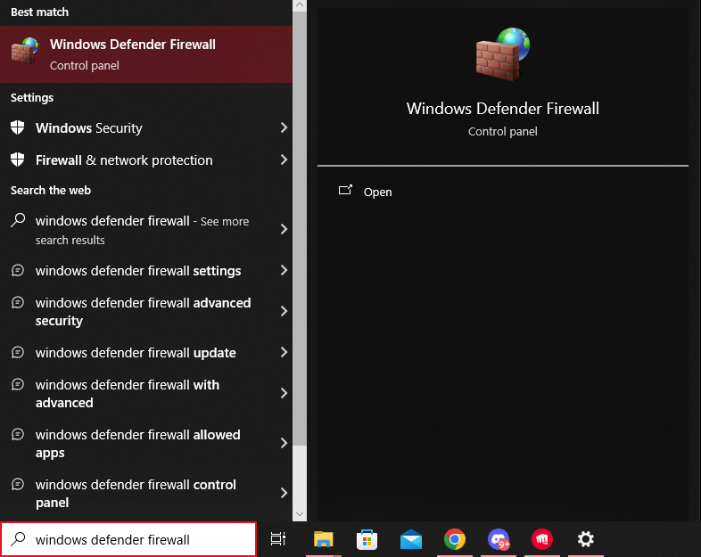Image resolution: width=701 pixels, height=557 pixels.
Task: Expand the 'firewall update' suggestion chevron
Action: 284,352
